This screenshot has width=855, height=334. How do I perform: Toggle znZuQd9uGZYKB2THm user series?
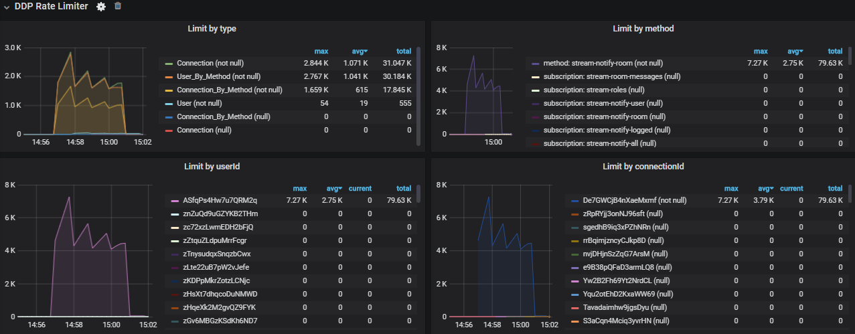220,214
